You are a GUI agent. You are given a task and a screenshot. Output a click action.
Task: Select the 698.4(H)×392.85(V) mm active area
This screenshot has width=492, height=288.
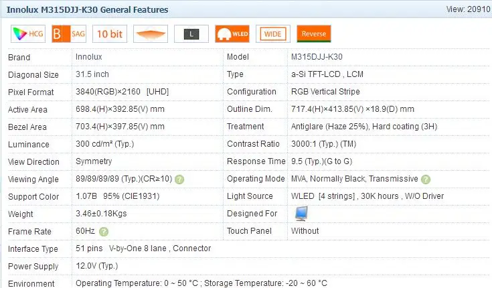pos(120,109)
